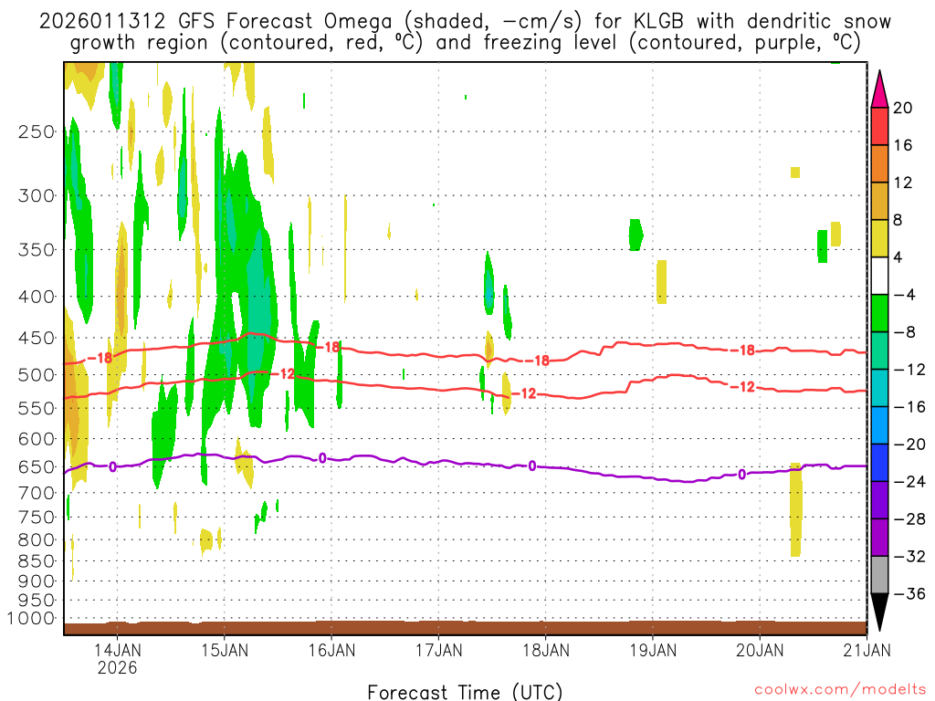Click the -12 contour label near 20JAN
The width and height of the screenshot is (935, 701).
click(743, 387)
